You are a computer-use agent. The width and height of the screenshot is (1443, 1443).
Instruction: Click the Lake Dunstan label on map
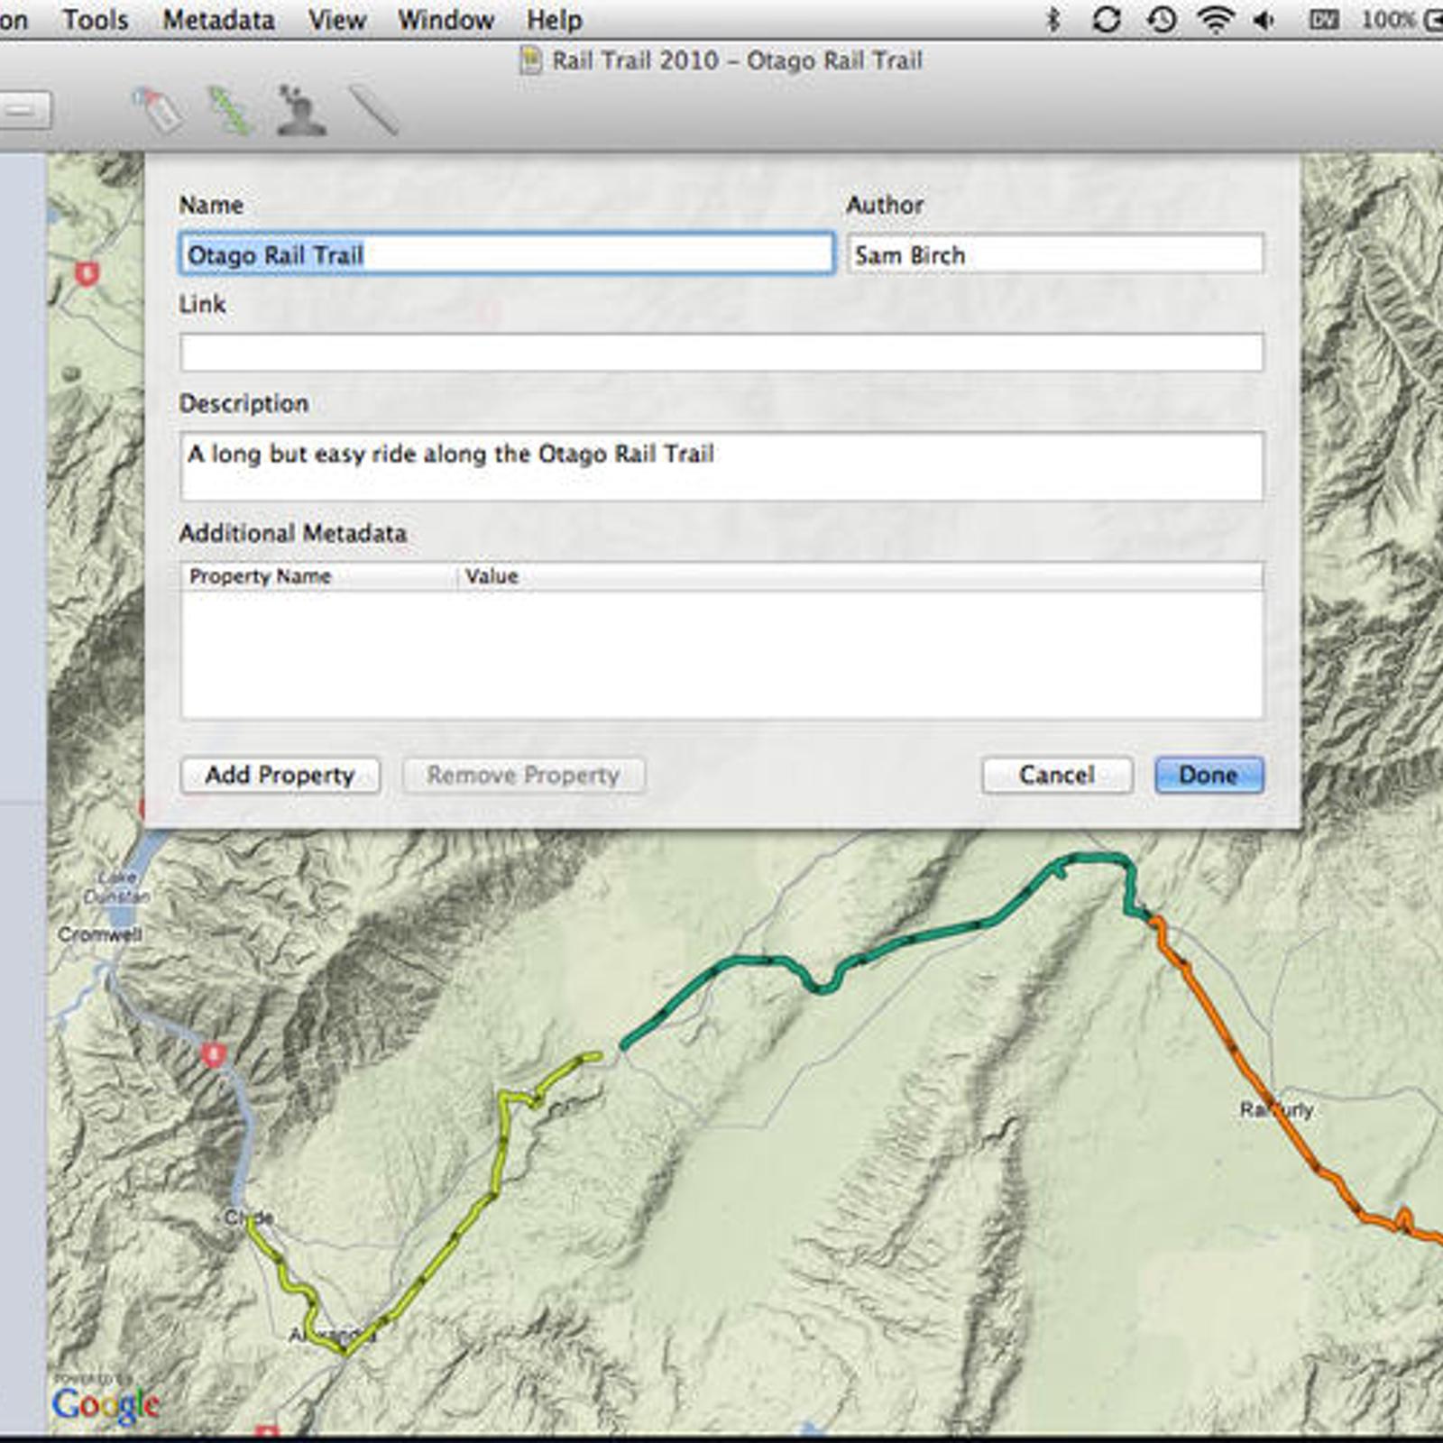(117, 887)
